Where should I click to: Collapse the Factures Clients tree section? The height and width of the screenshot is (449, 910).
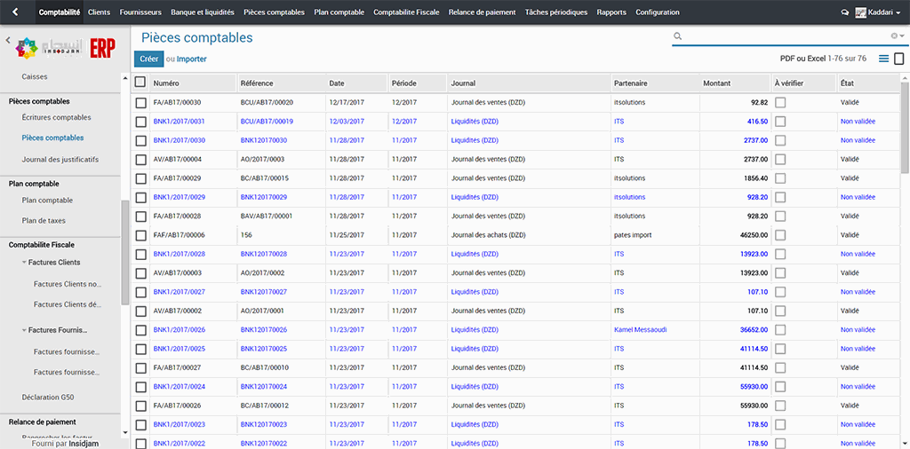click(24, 263)
